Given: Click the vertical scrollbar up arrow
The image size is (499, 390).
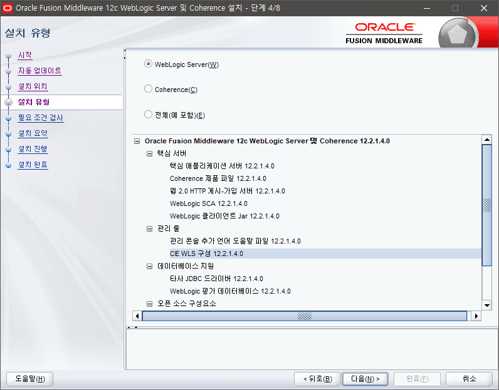Looking at the screenshot, I should pyautogui.click(x=487, y=140).
